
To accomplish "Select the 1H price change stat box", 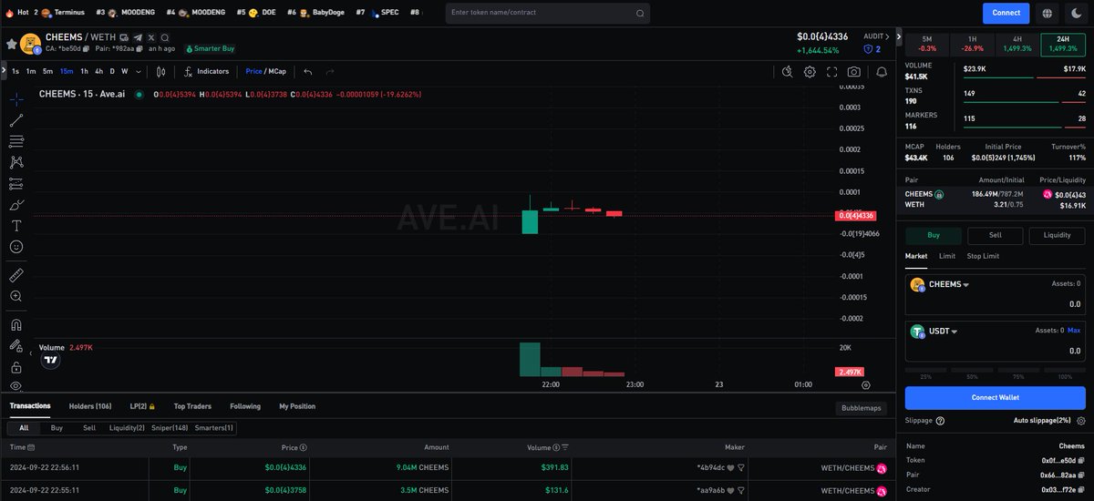I will [971, 44].
